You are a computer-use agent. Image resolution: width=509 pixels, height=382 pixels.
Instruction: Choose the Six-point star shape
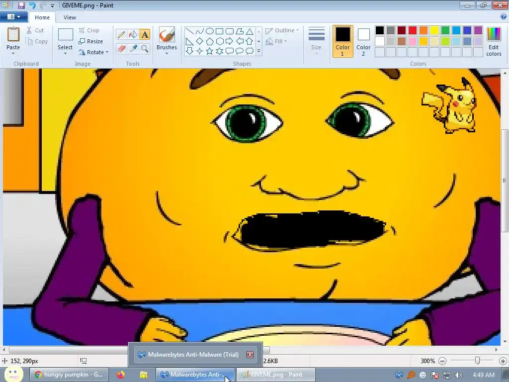click(219, 51)
